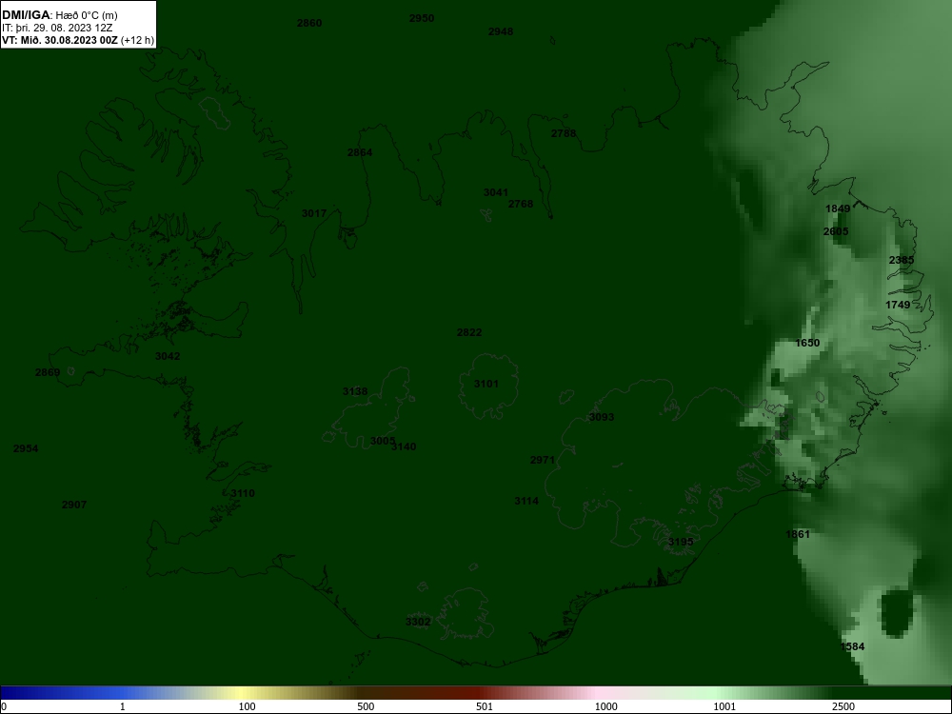Click the 3110 value on the map

tap(242, 493)
